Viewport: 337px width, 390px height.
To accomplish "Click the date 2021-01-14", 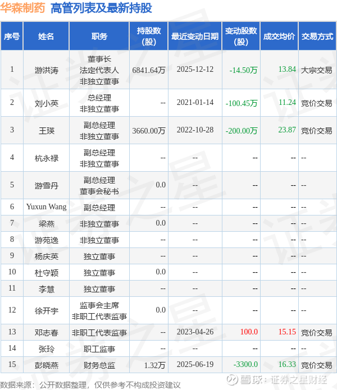I will pyautogui.click(x=195, y=102).
